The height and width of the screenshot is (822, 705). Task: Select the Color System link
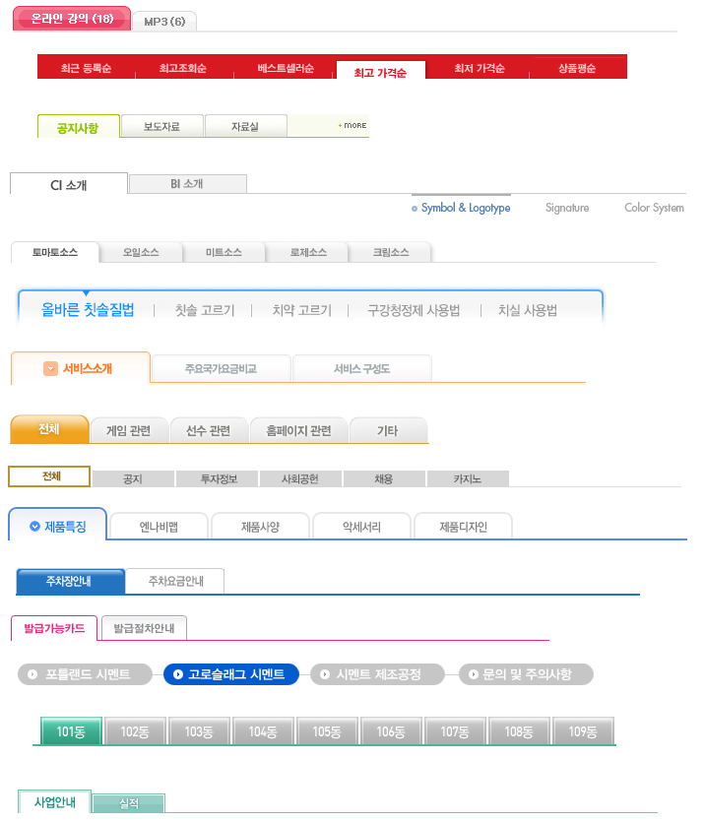[654, 208]
